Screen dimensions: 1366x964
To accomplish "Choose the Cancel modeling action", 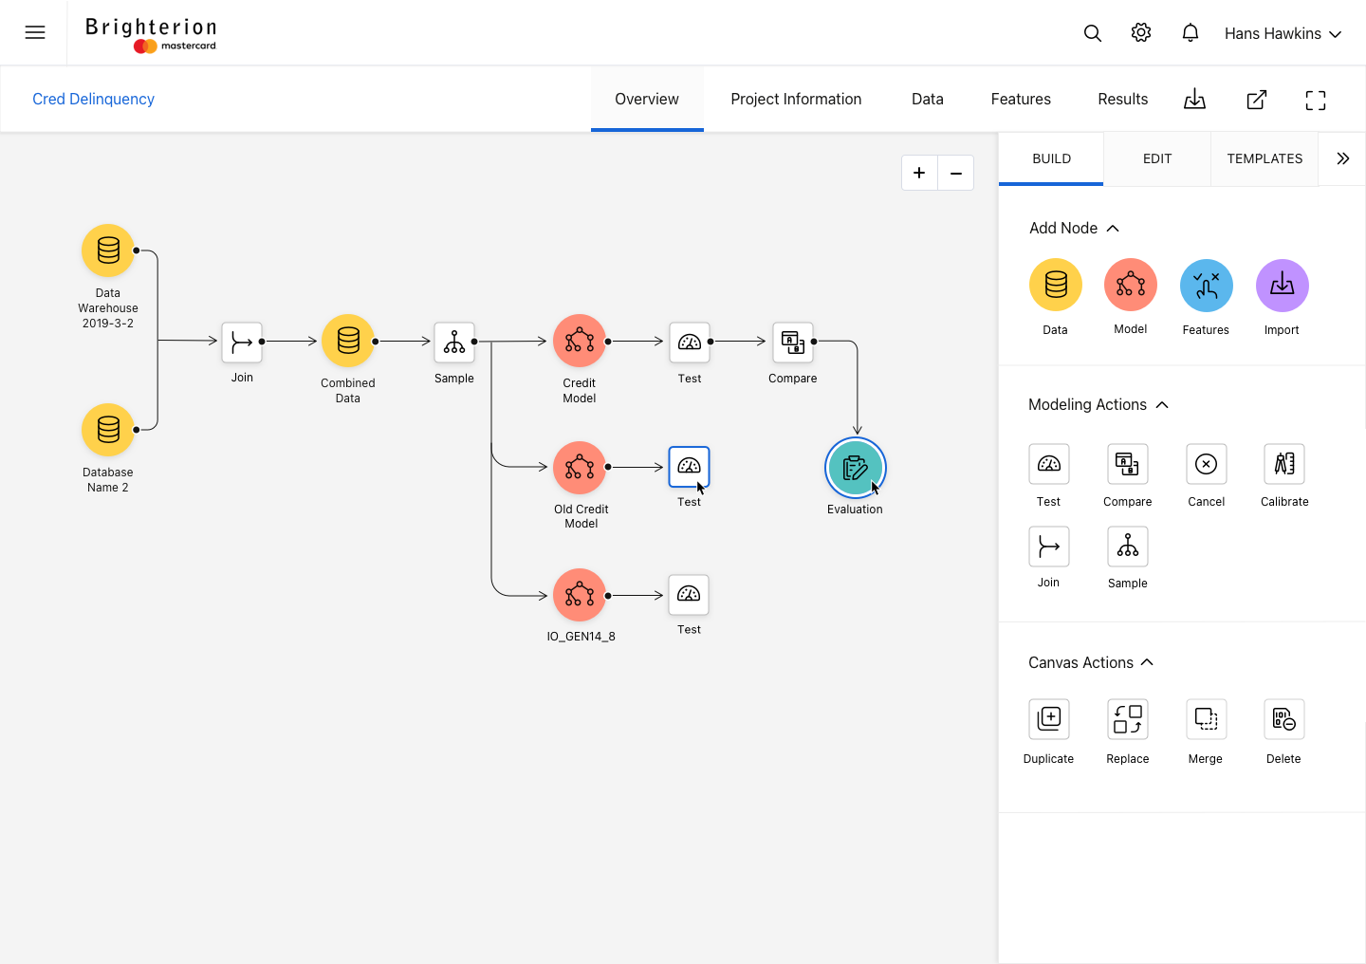I will point(1207,464).
